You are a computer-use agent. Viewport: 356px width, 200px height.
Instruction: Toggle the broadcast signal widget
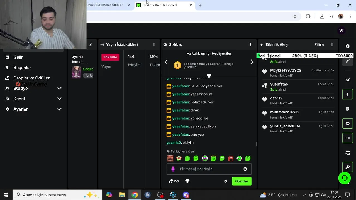(348, 138)
